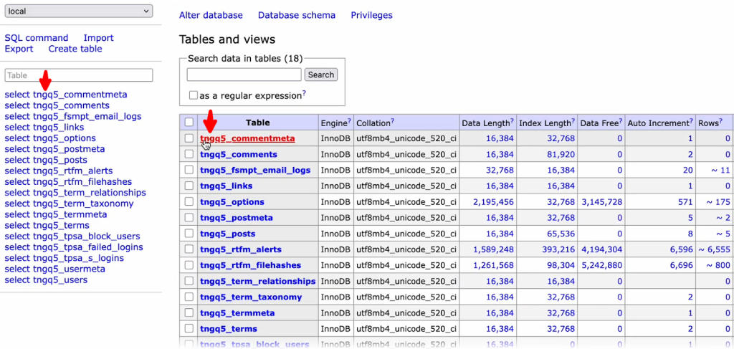Toggle the select-all checkbox in table header
Image resolution: width=734 pixels, height=349 pixels.
(189, 123)
